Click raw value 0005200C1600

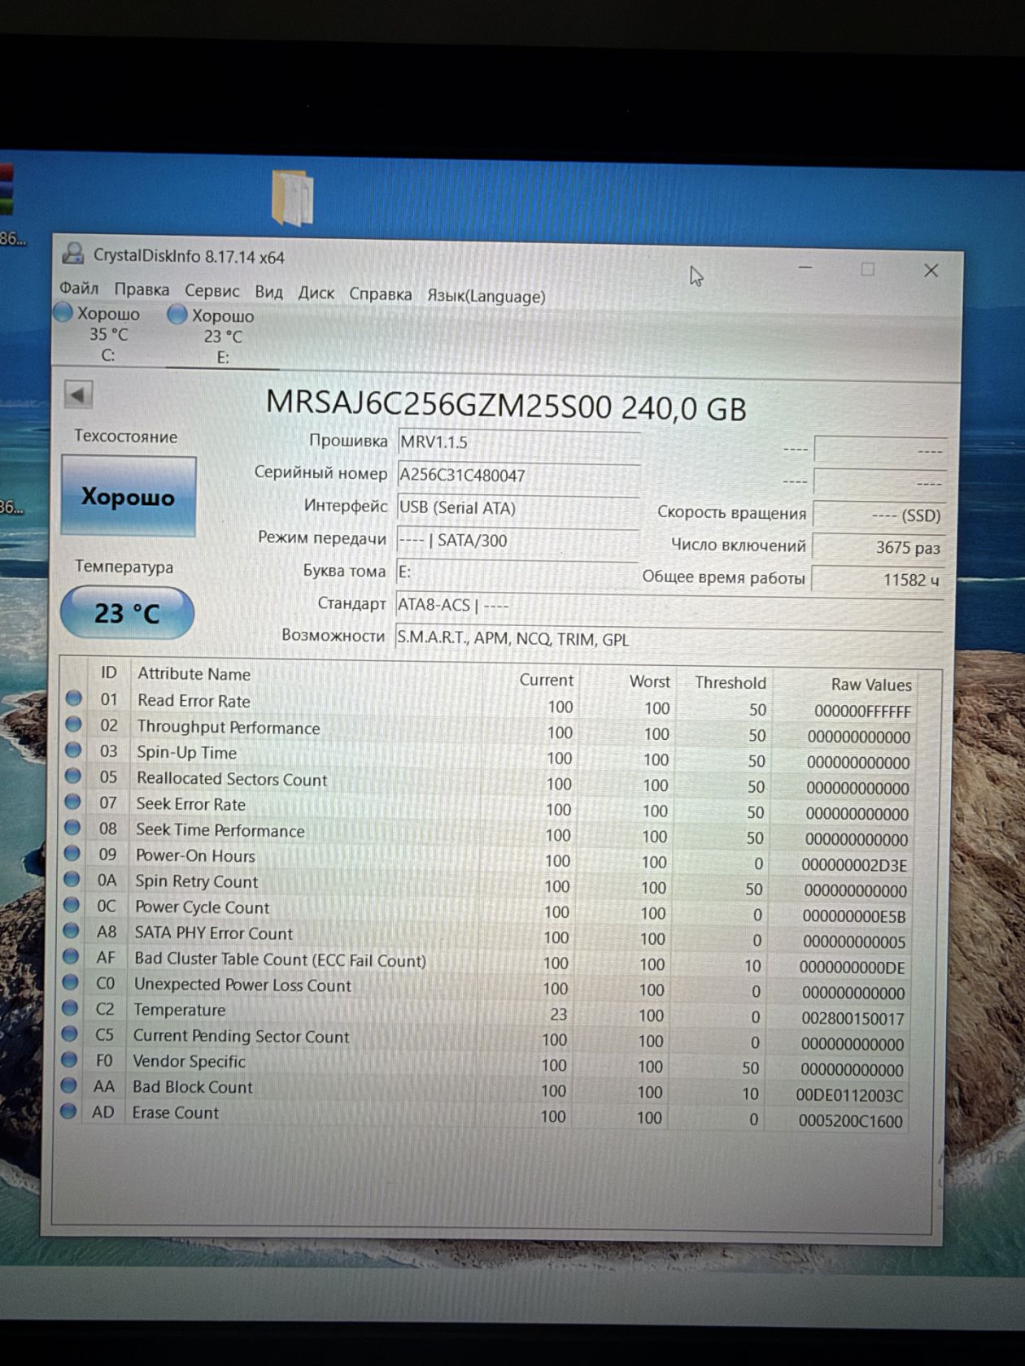point(850,1120)
